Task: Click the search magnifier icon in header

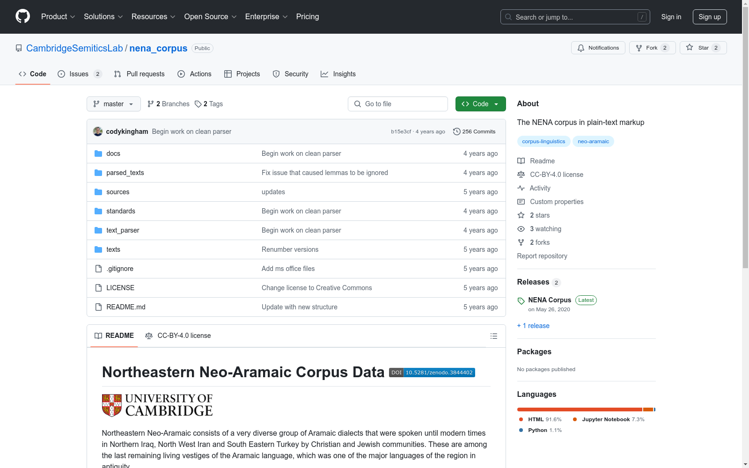Action: [508, 17]
